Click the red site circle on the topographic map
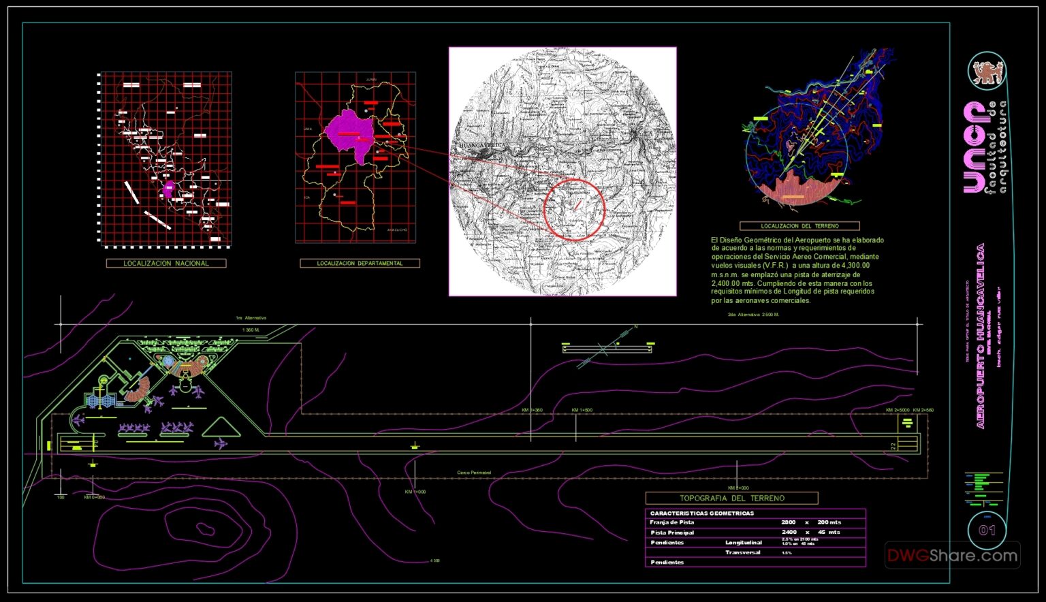Image resolution: width=1046 pixels, height=602 pixels. 575,210
